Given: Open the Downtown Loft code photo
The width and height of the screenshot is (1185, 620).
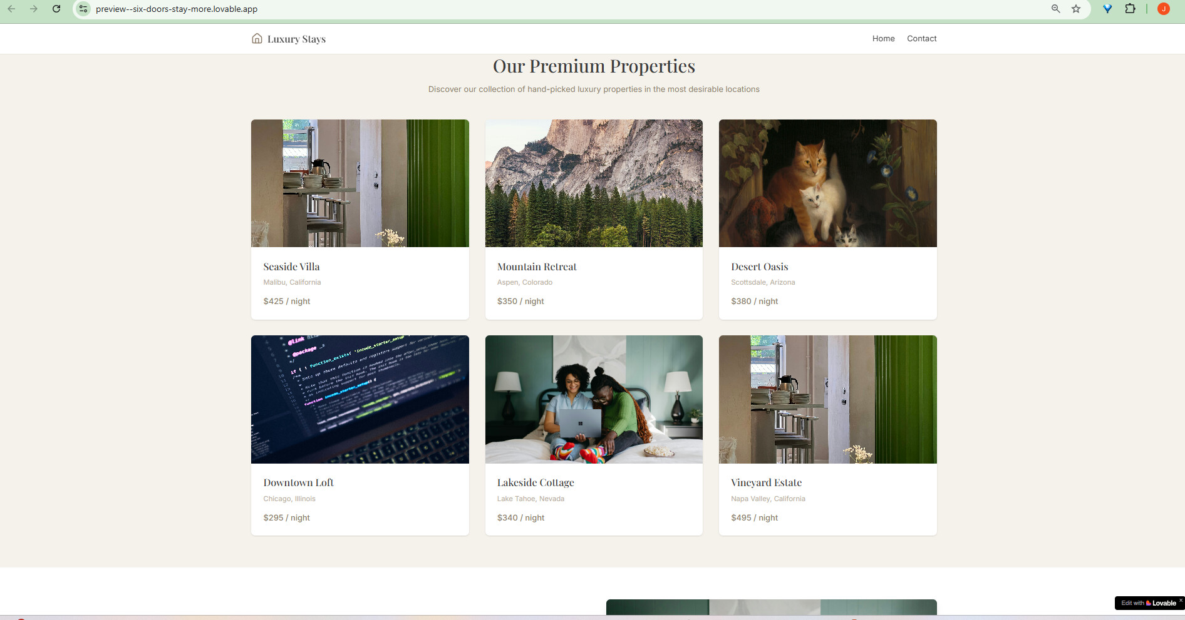Looking at the screenshot, I should coord(360,399).
